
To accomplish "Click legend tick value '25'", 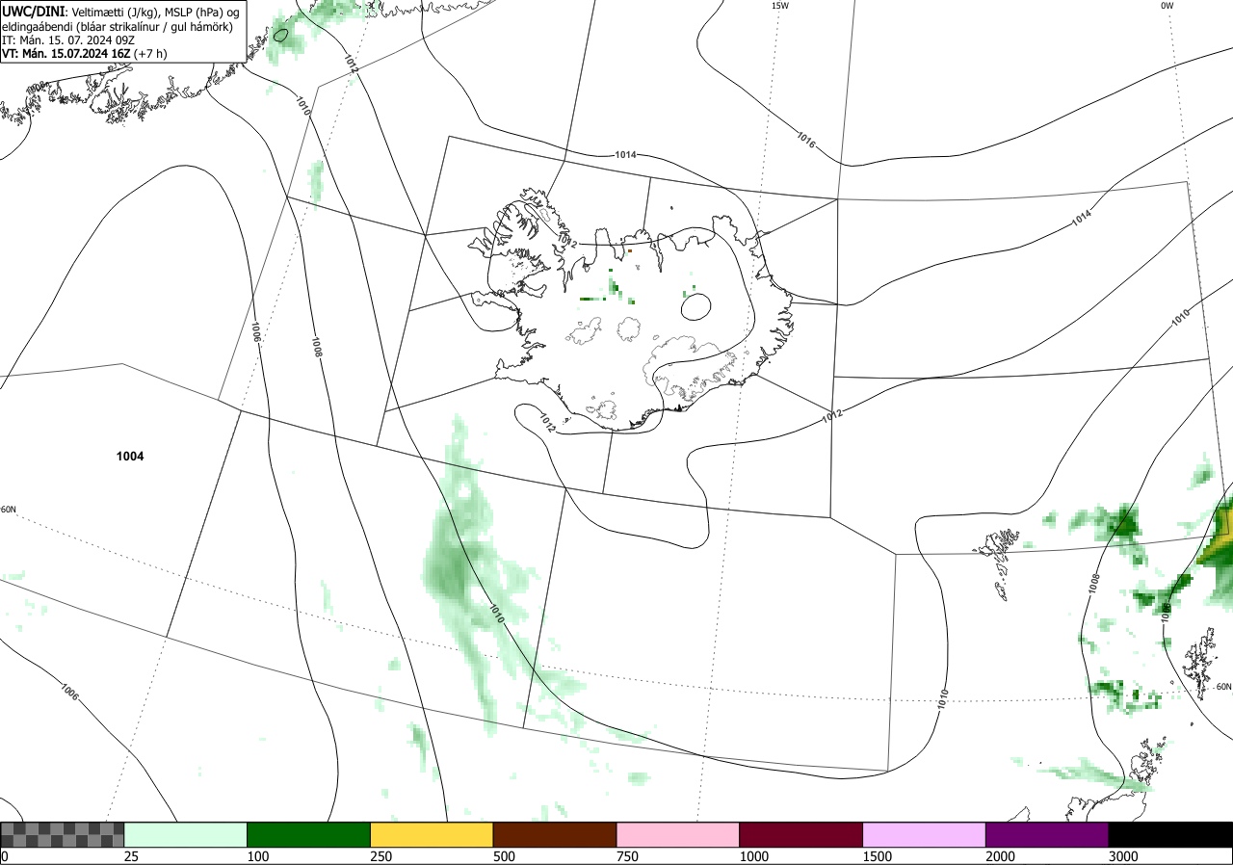I will tap(132, 856).
